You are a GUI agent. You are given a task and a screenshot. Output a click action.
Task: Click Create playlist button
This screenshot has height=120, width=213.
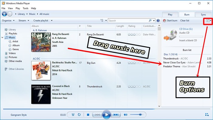tap(41, 20)
